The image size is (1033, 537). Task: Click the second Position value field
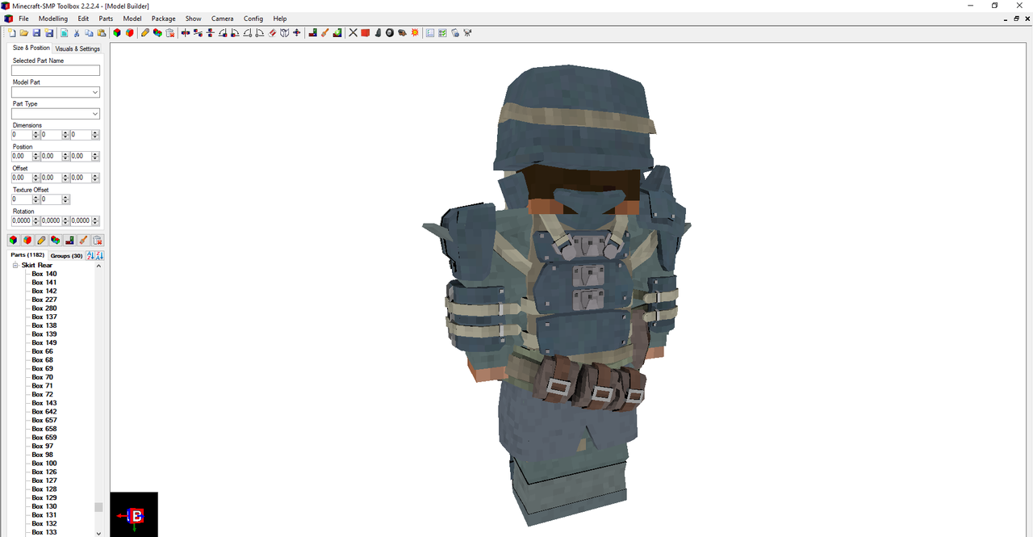[x=52, y=156]
